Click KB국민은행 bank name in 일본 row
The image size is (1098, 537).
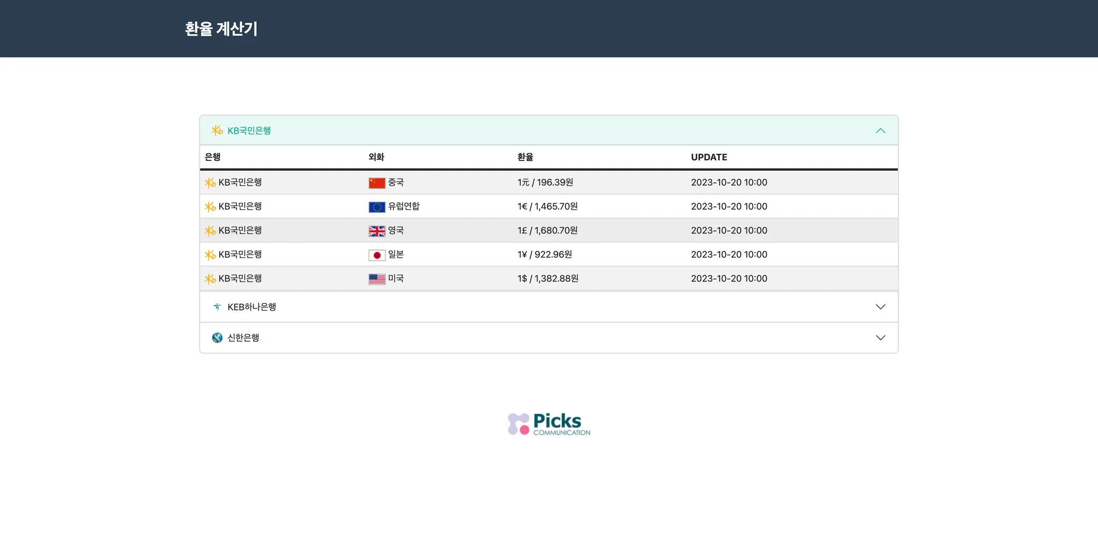[240, 254]
